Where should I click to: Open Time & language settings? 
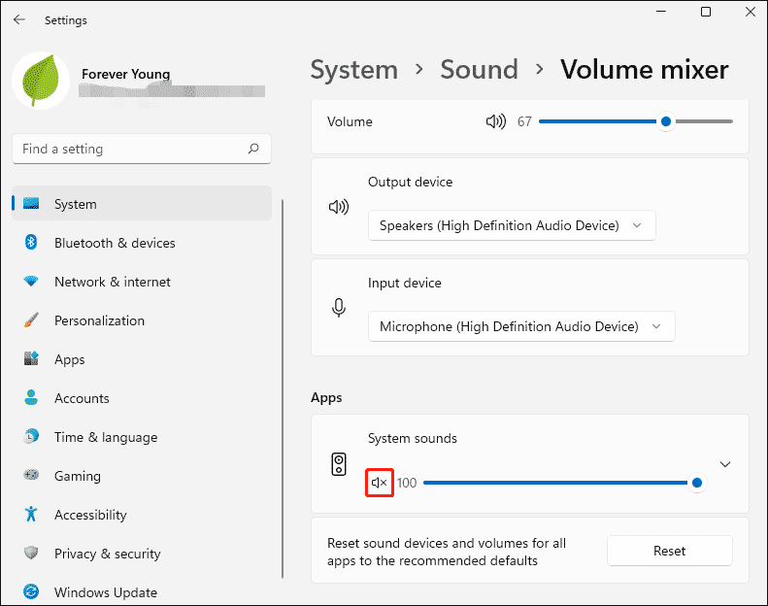tap(142, 437)
